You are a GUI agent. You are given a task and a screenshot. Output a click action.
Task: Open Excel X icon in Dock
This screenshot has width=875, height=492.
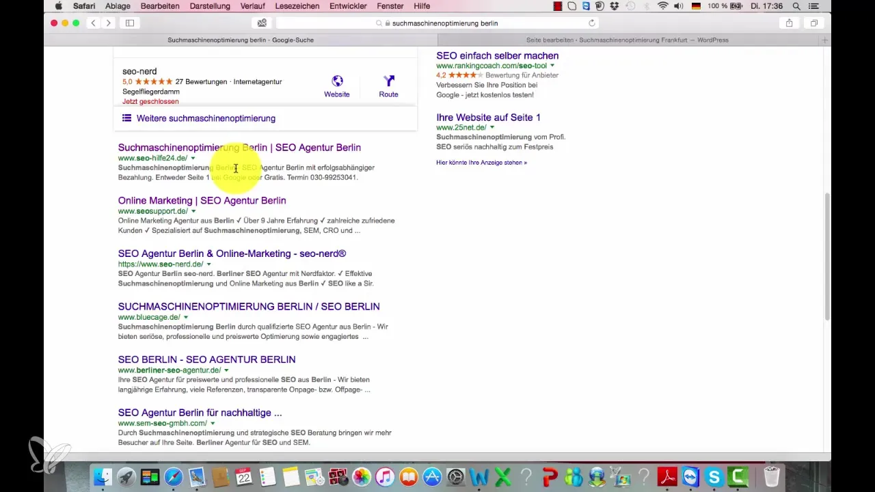[502, 476]
